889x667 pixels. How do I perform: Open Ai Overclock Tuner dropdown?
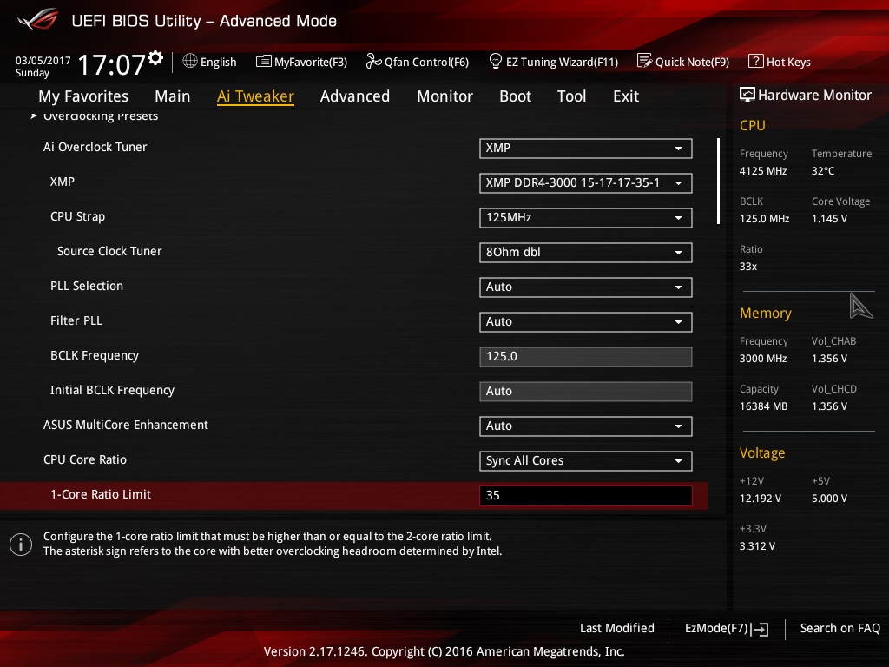point(586,149)
